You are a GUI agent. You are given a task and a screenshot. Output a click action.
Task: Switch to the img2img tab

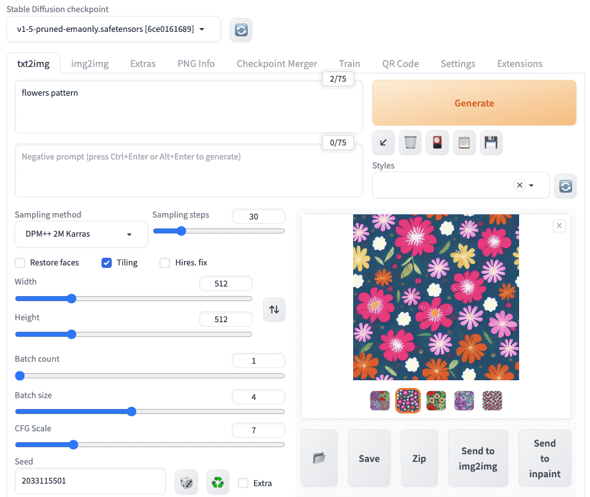[89, 64]
